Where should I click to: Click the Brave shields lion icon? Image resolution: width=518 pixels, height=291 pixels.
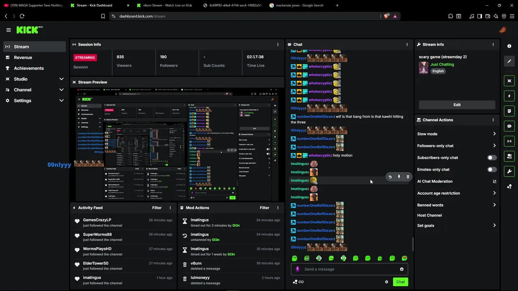(386, 16)
